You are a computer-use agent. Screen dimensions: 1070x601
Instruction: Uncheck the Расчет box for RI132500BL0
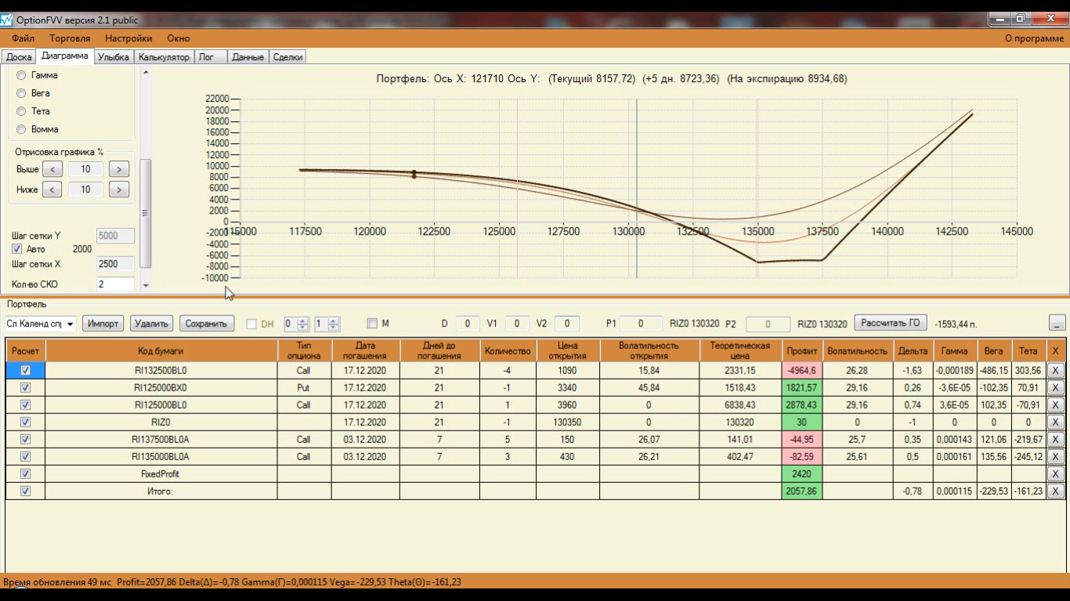click(25, 370)
